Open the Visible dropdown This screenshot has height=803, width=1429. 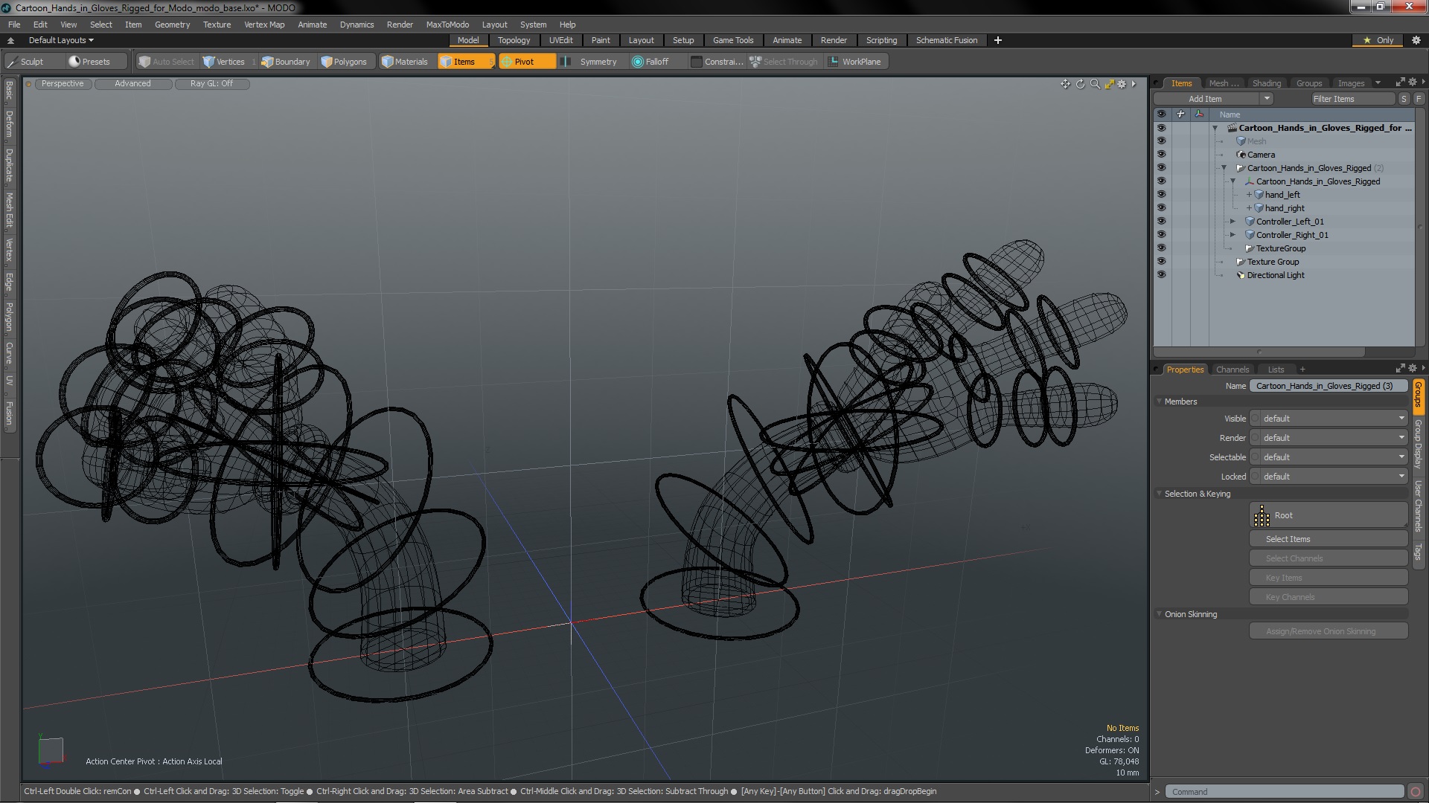pyautogui.click(x=1329, y=419)
